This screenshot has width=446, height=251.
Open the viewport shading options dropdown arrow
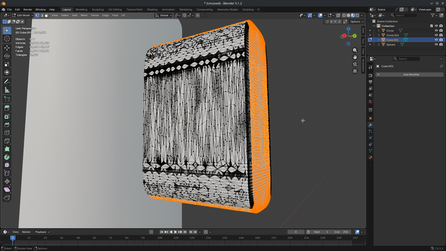(362, 15)
